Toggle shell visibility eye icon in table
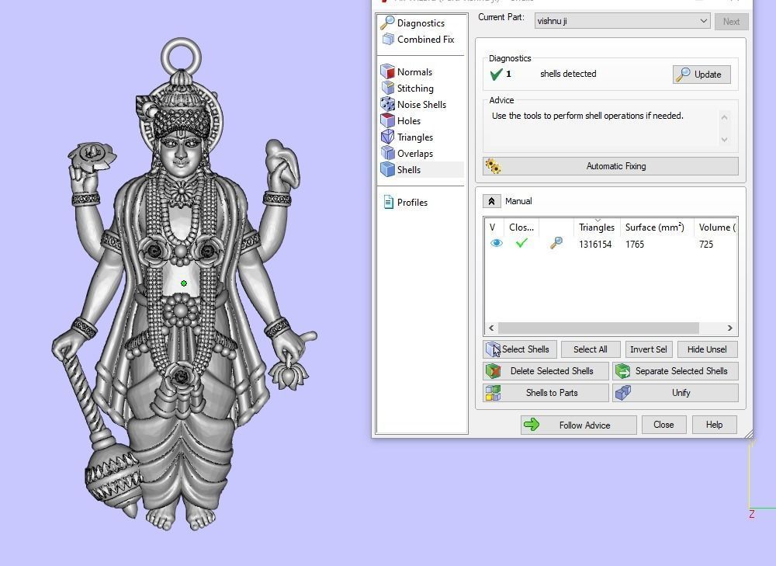This screenshot has width=776, height=566. click(x=496, y=243)
